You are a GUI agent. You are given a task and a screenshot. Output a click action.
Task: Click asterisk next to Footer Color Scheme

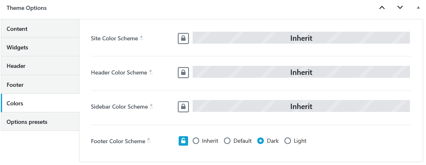pos(149,140)
